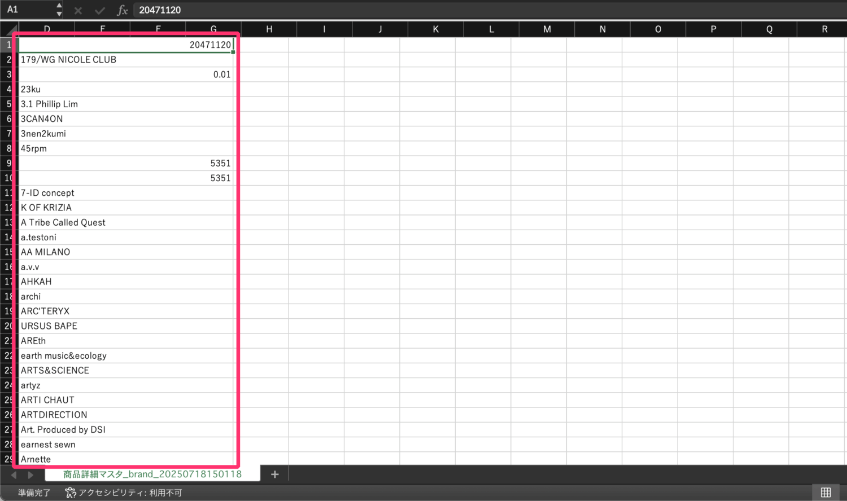This screenshot has height=501, width=847.
Task: Click cell archi
Action: pos(126,296)
